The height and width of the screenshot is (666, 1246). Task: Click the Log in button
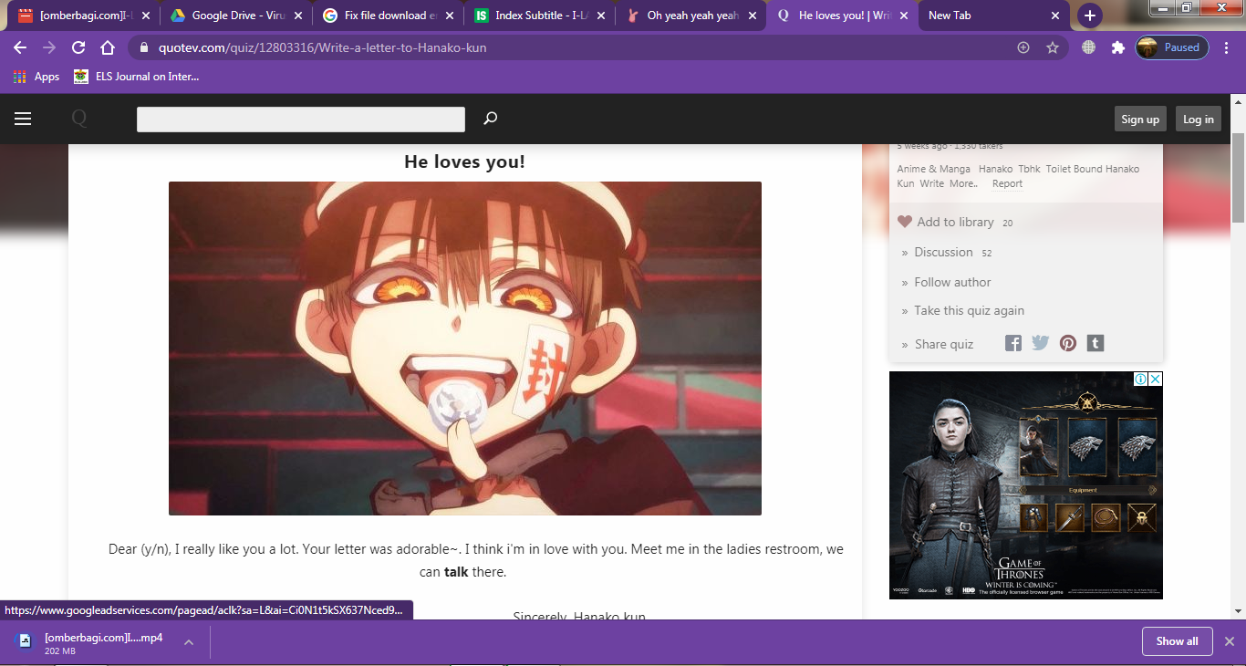point(1198,119)
